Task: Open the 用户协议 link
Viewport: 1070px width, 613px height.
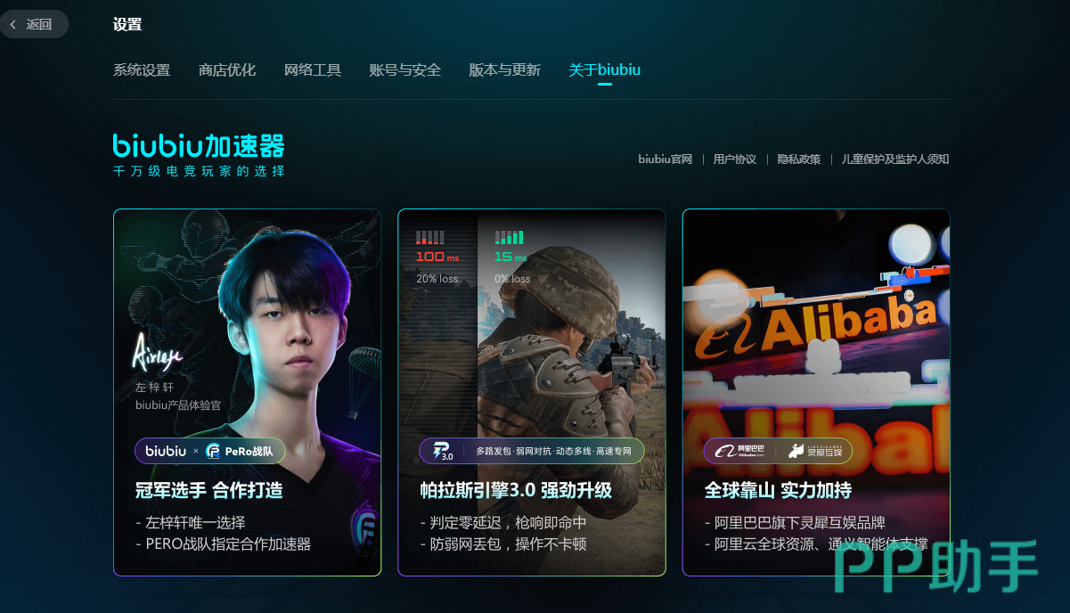Action: point(735,159)
